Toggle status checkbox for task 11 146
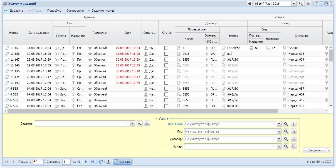Screen dimensions: 336x168 (166, 65)
